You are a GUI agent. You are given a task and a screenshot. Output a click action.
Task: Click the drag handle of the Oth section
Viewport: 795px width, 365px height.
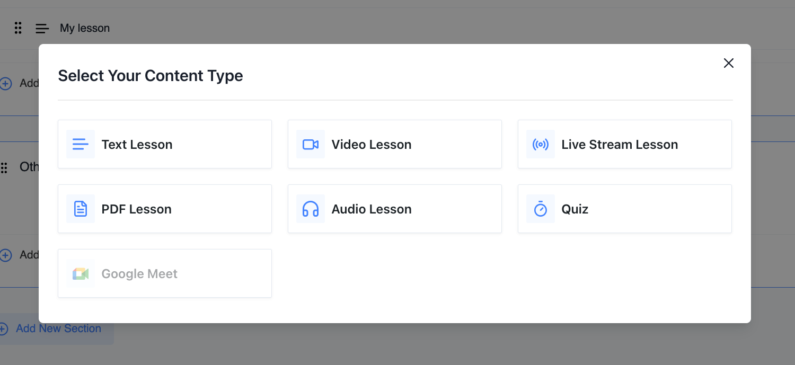click(4, 168)
